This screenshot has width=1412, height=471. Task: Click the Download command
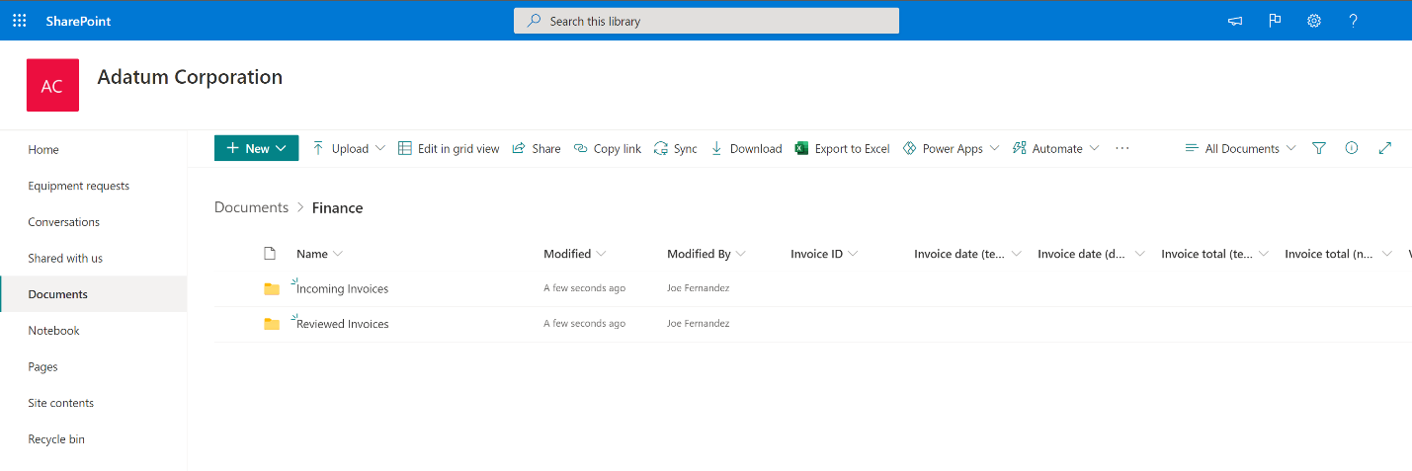click(746, 148)
